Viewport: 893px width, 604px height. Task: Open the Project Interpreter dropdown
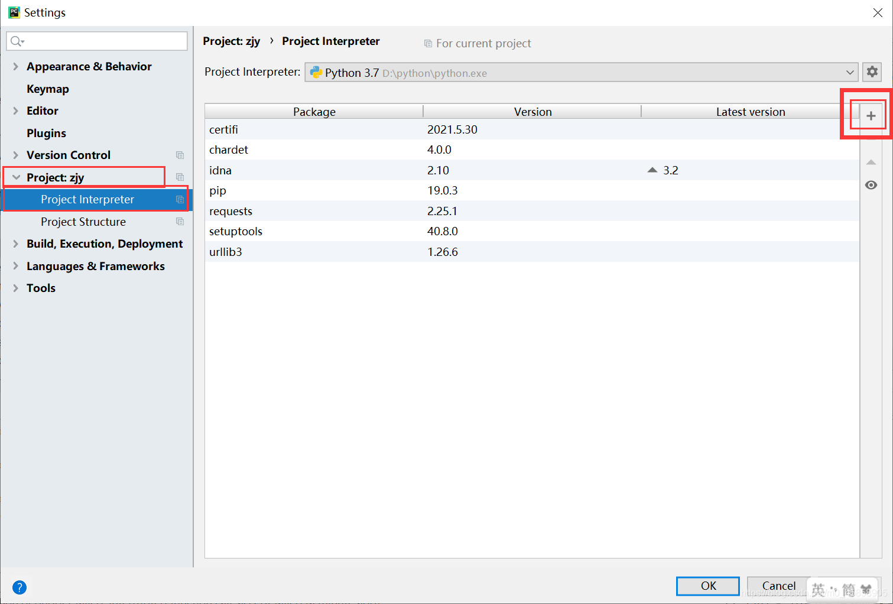tap(850, 72)
